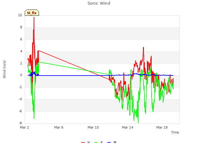
Task: Click the Mar 10 x-axis label
Action: coord(93,127)
